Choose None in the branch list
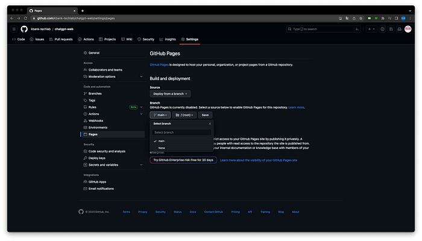 click(162, 148)
